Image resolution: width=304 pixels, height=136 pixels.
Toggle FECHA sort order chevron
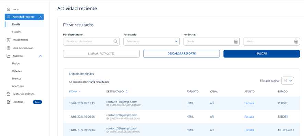point(80,92)
